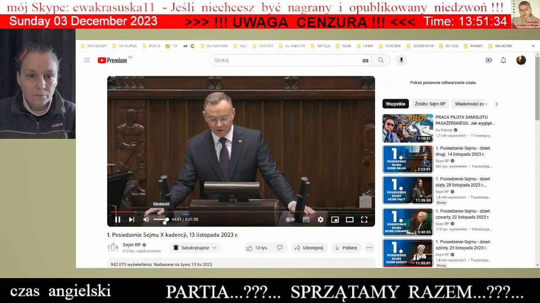Open the SĄD bookmarks folder
The width and height of the screenshot is (540, 303).
point(240,46)
